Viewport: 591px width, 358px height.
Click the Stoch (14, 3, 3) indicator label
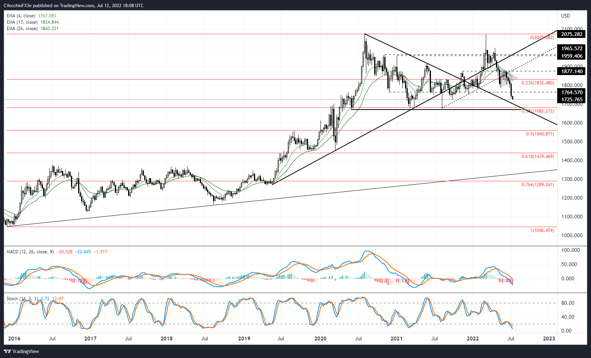[22, 299]
